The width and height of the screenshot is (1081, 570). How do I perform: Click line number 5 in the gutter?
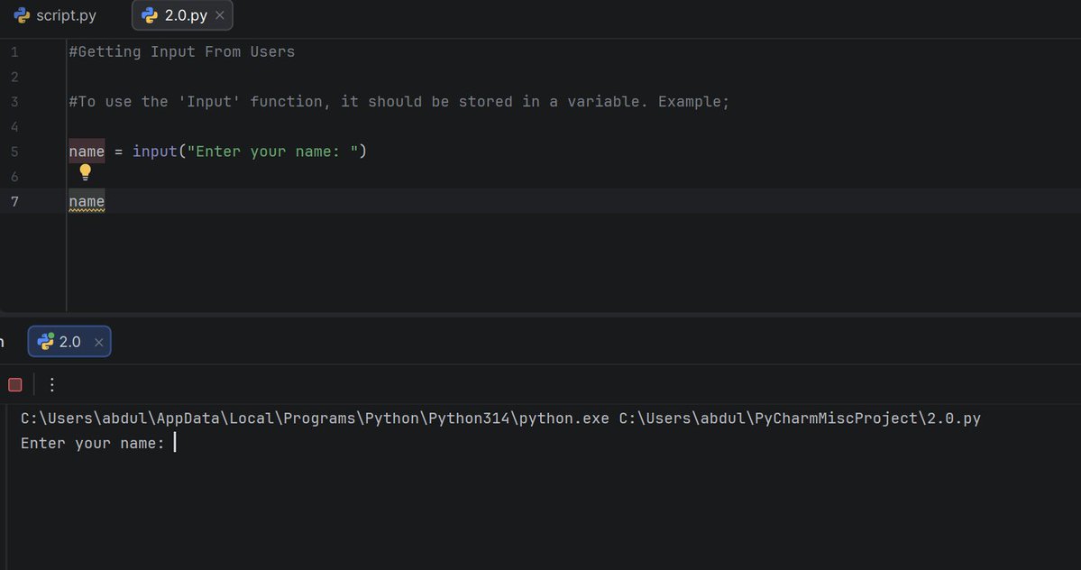[14, 152]
